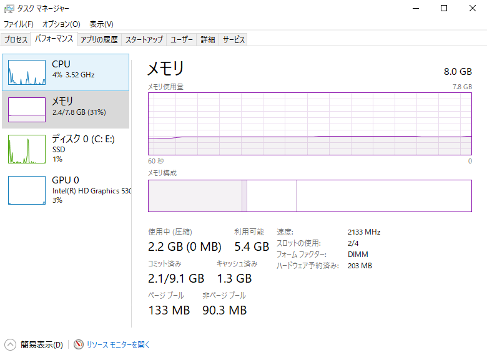Click the 簡易表示 collapse arrow icon
Screen dimensions: 487x360
tap(10, 344)
